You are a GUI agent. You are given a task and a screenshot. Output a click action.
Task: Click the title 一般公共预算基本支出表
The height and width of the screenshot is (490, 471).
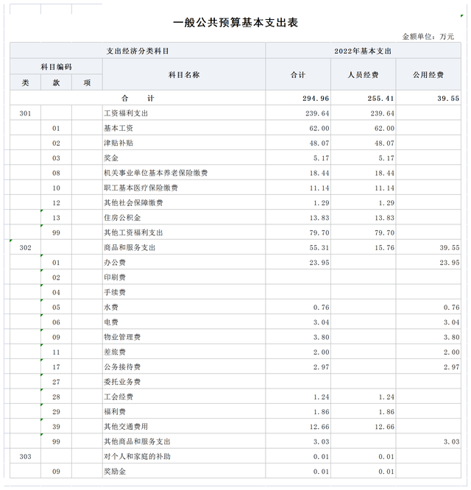click(235, 23)
